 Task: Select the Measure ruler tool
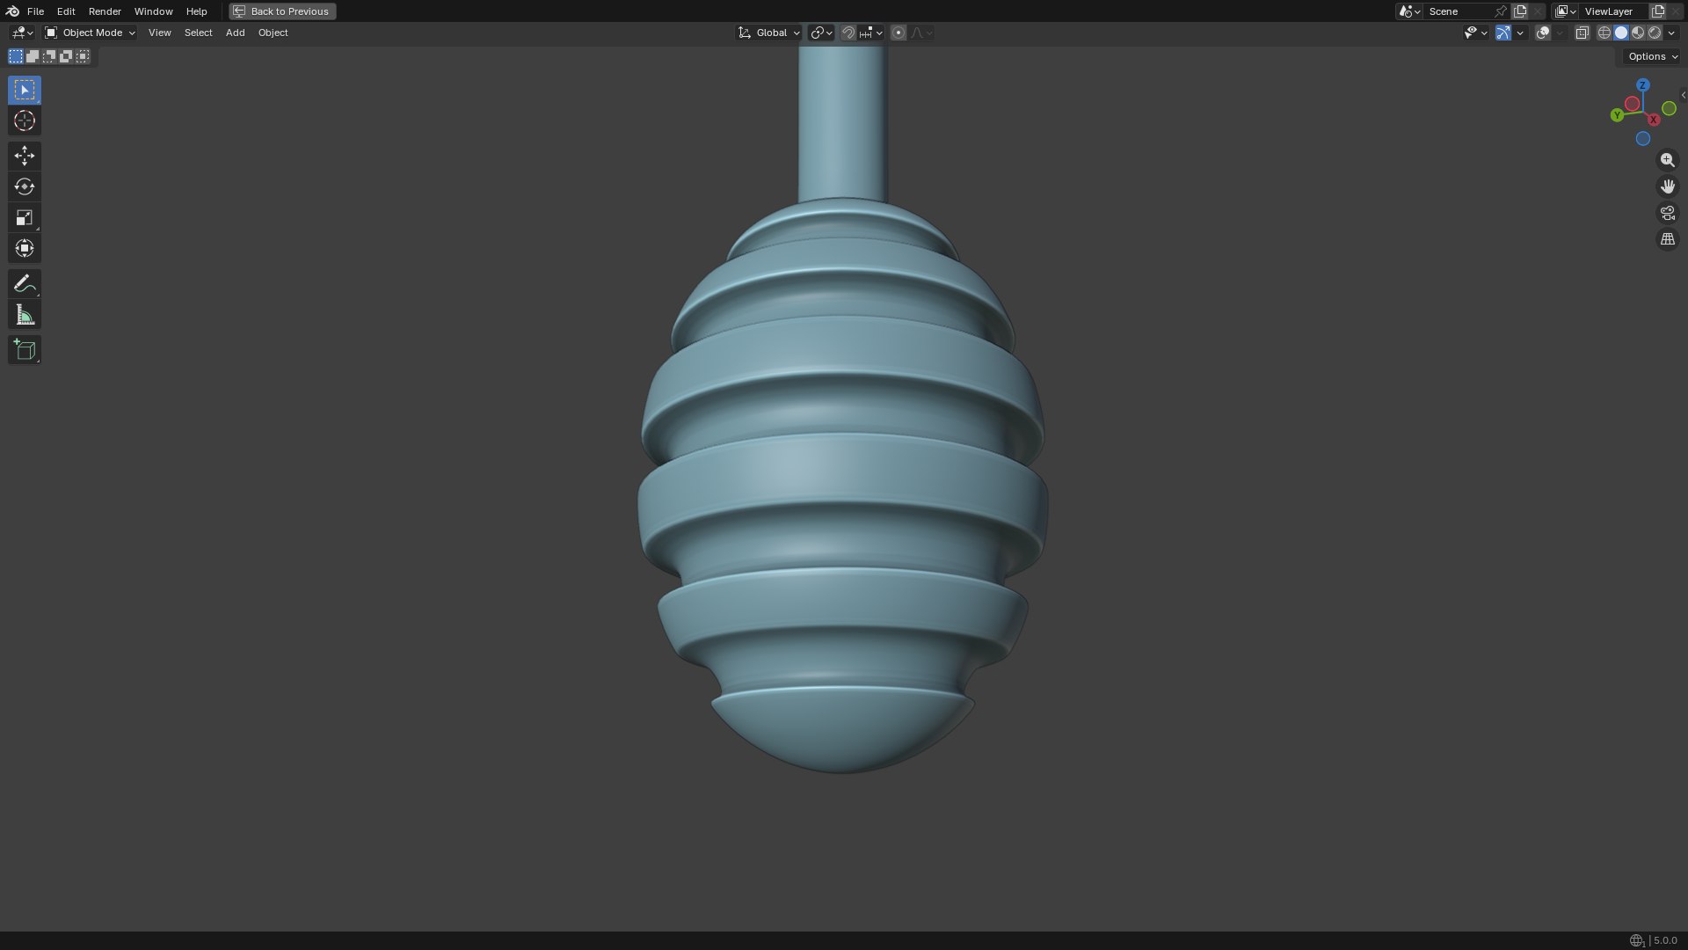(x=25, y=315)
